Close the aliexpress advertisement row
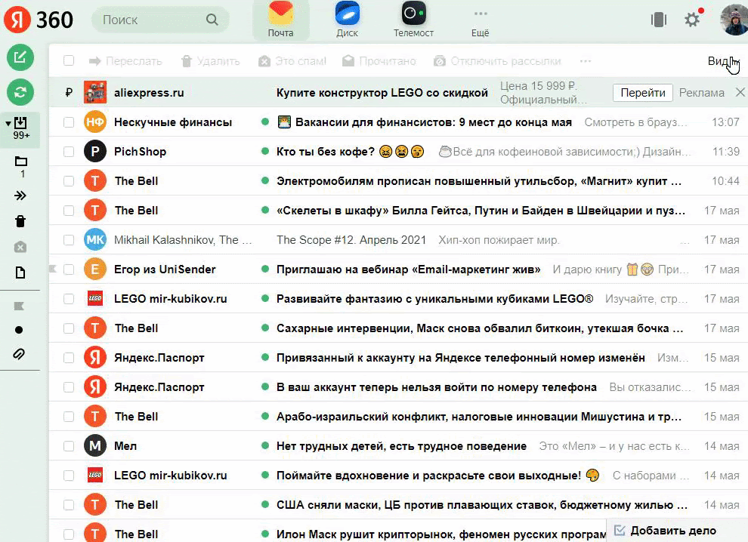The height and width of the screenshot is (542, 748). point(740,92)
